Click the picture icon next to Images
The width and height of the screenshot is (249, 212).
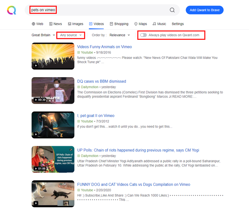(x=70, y=24)
